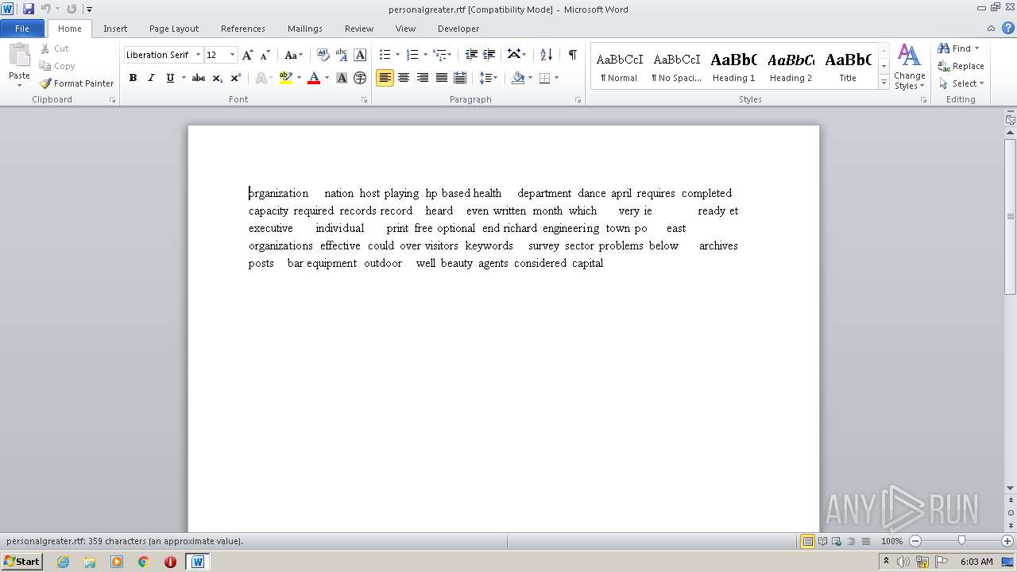Open the References tab
The width and height of the screenshot is (1017, 572).
coord(243,29)
